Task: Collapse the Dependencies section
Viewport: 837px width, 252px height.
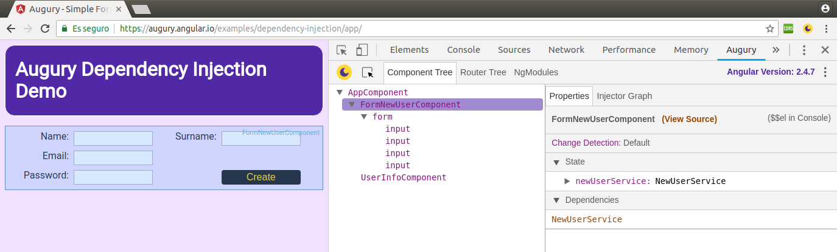Action: tap(556, 200)
